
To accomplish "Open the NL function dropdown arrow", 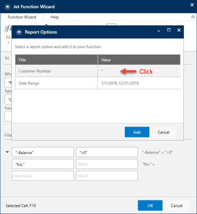I will [8, 42].
